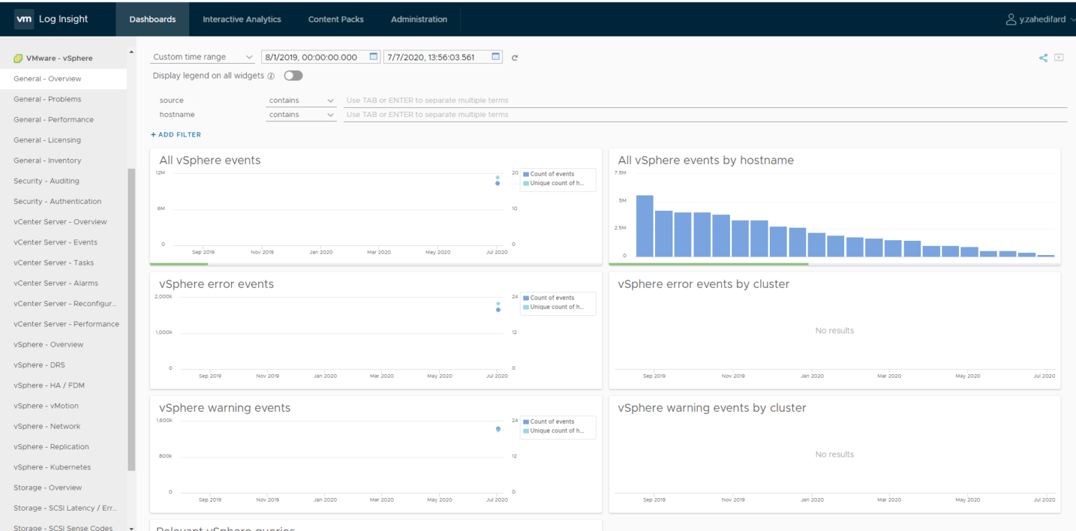The image size is (1076, 531).
Task: Open the calendar picker for the end date
Action: click(495, 57)
